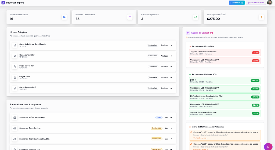Click document icon for diagon baal
This screenshot has width=275, height=150.
click(15, 78)
